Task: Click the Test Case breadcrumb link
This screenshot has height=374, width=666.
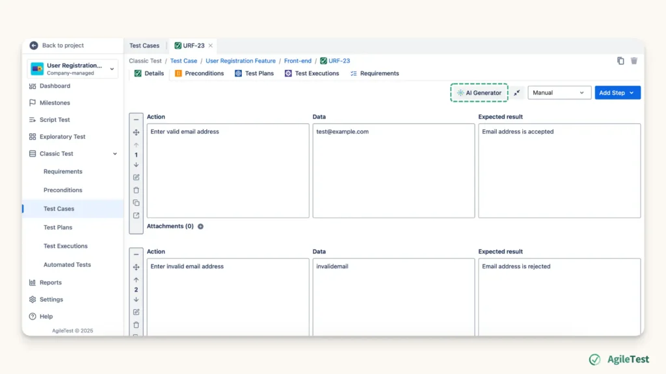Action: click(183, 60)
